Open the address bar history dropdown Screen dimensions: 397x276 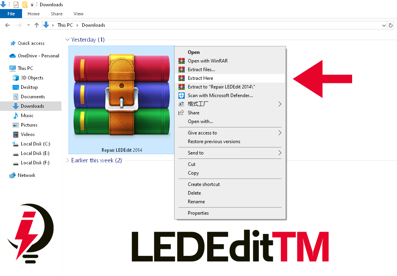click(384, 25)
